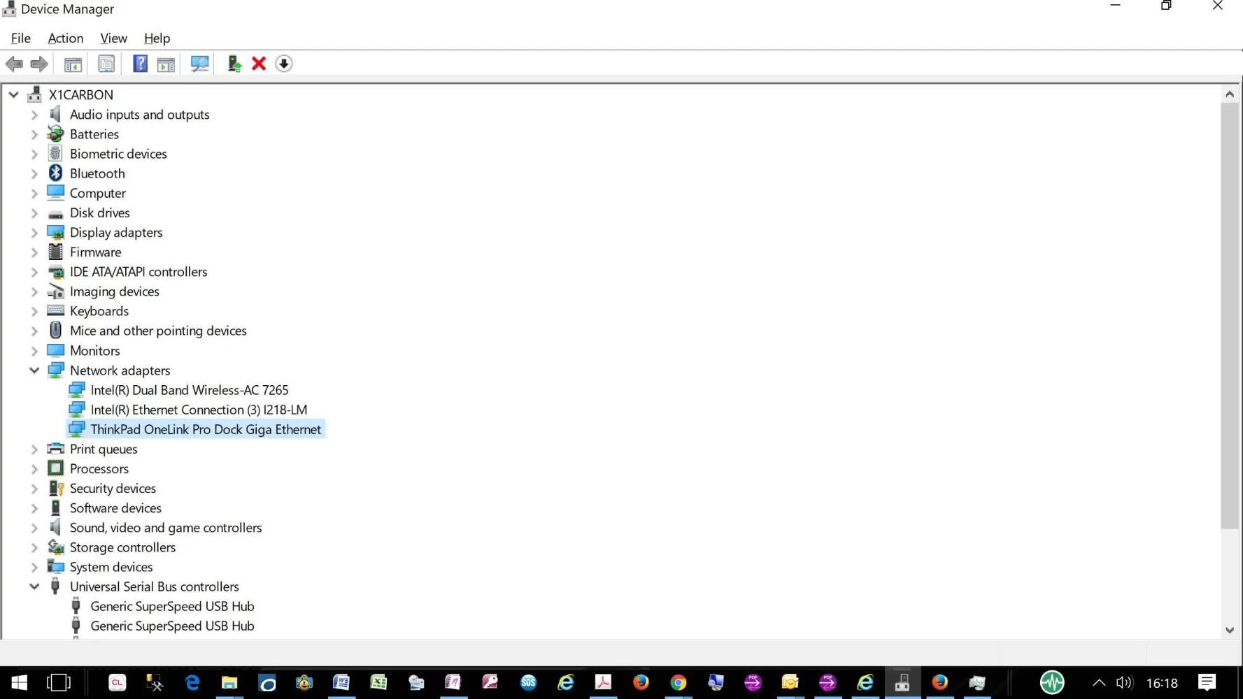The height and width of the screenshot is (699, 1243).
Task: Click the Forward arrow toolbar icon
Action: 39,64
